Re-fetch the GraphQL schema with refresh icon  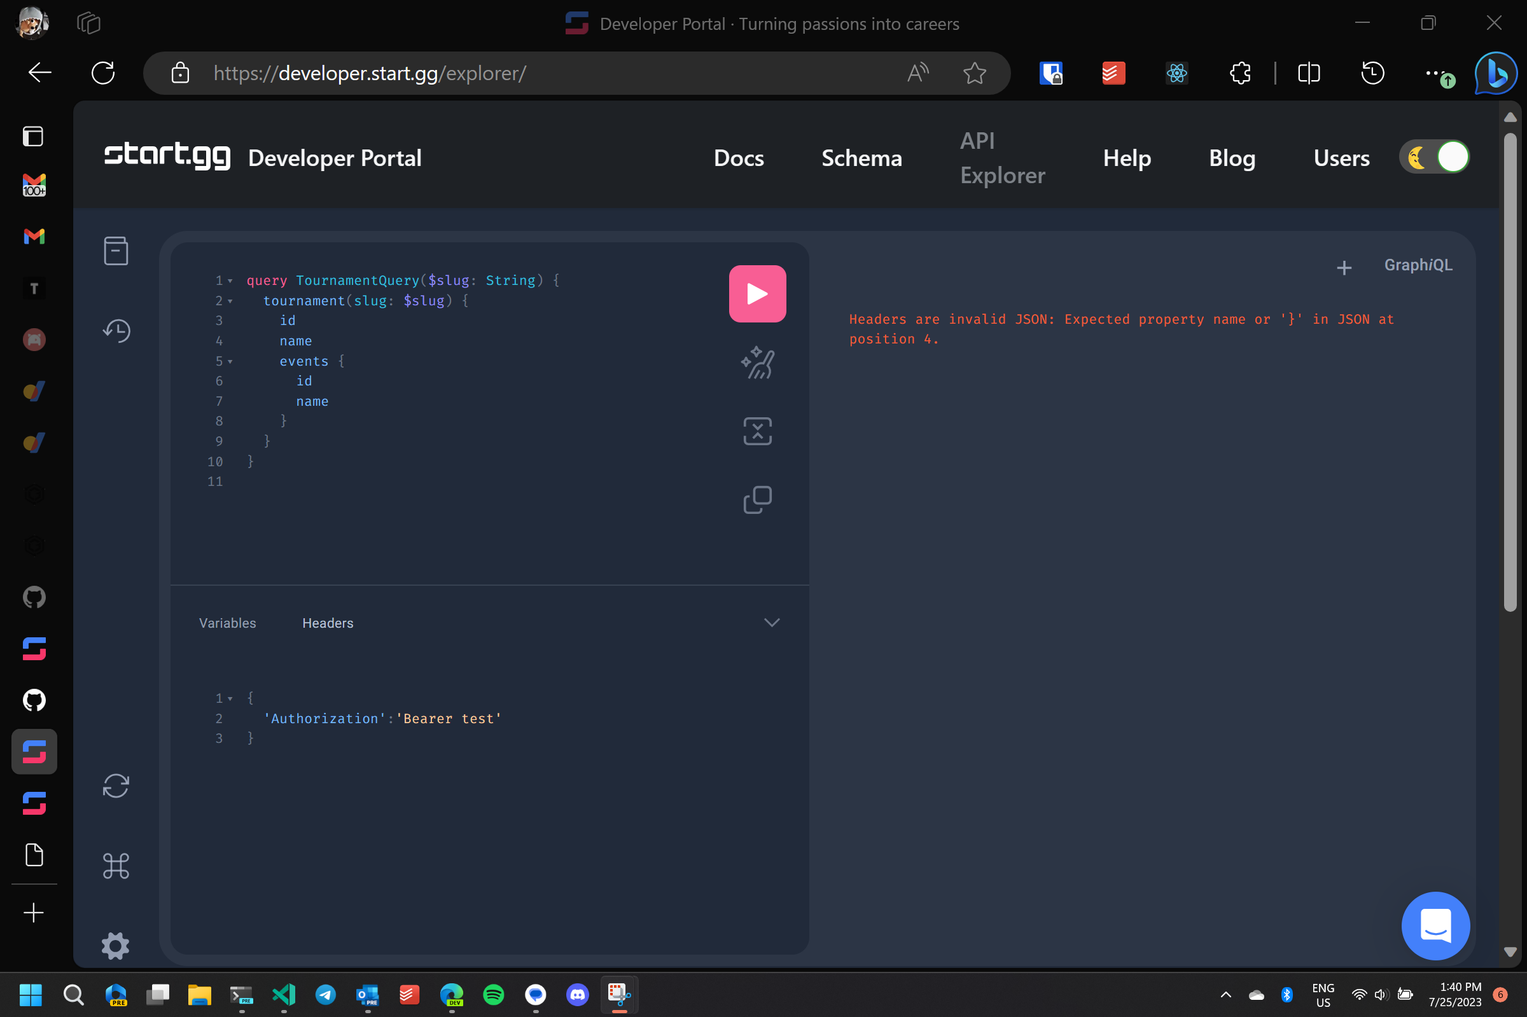(115, 785)
